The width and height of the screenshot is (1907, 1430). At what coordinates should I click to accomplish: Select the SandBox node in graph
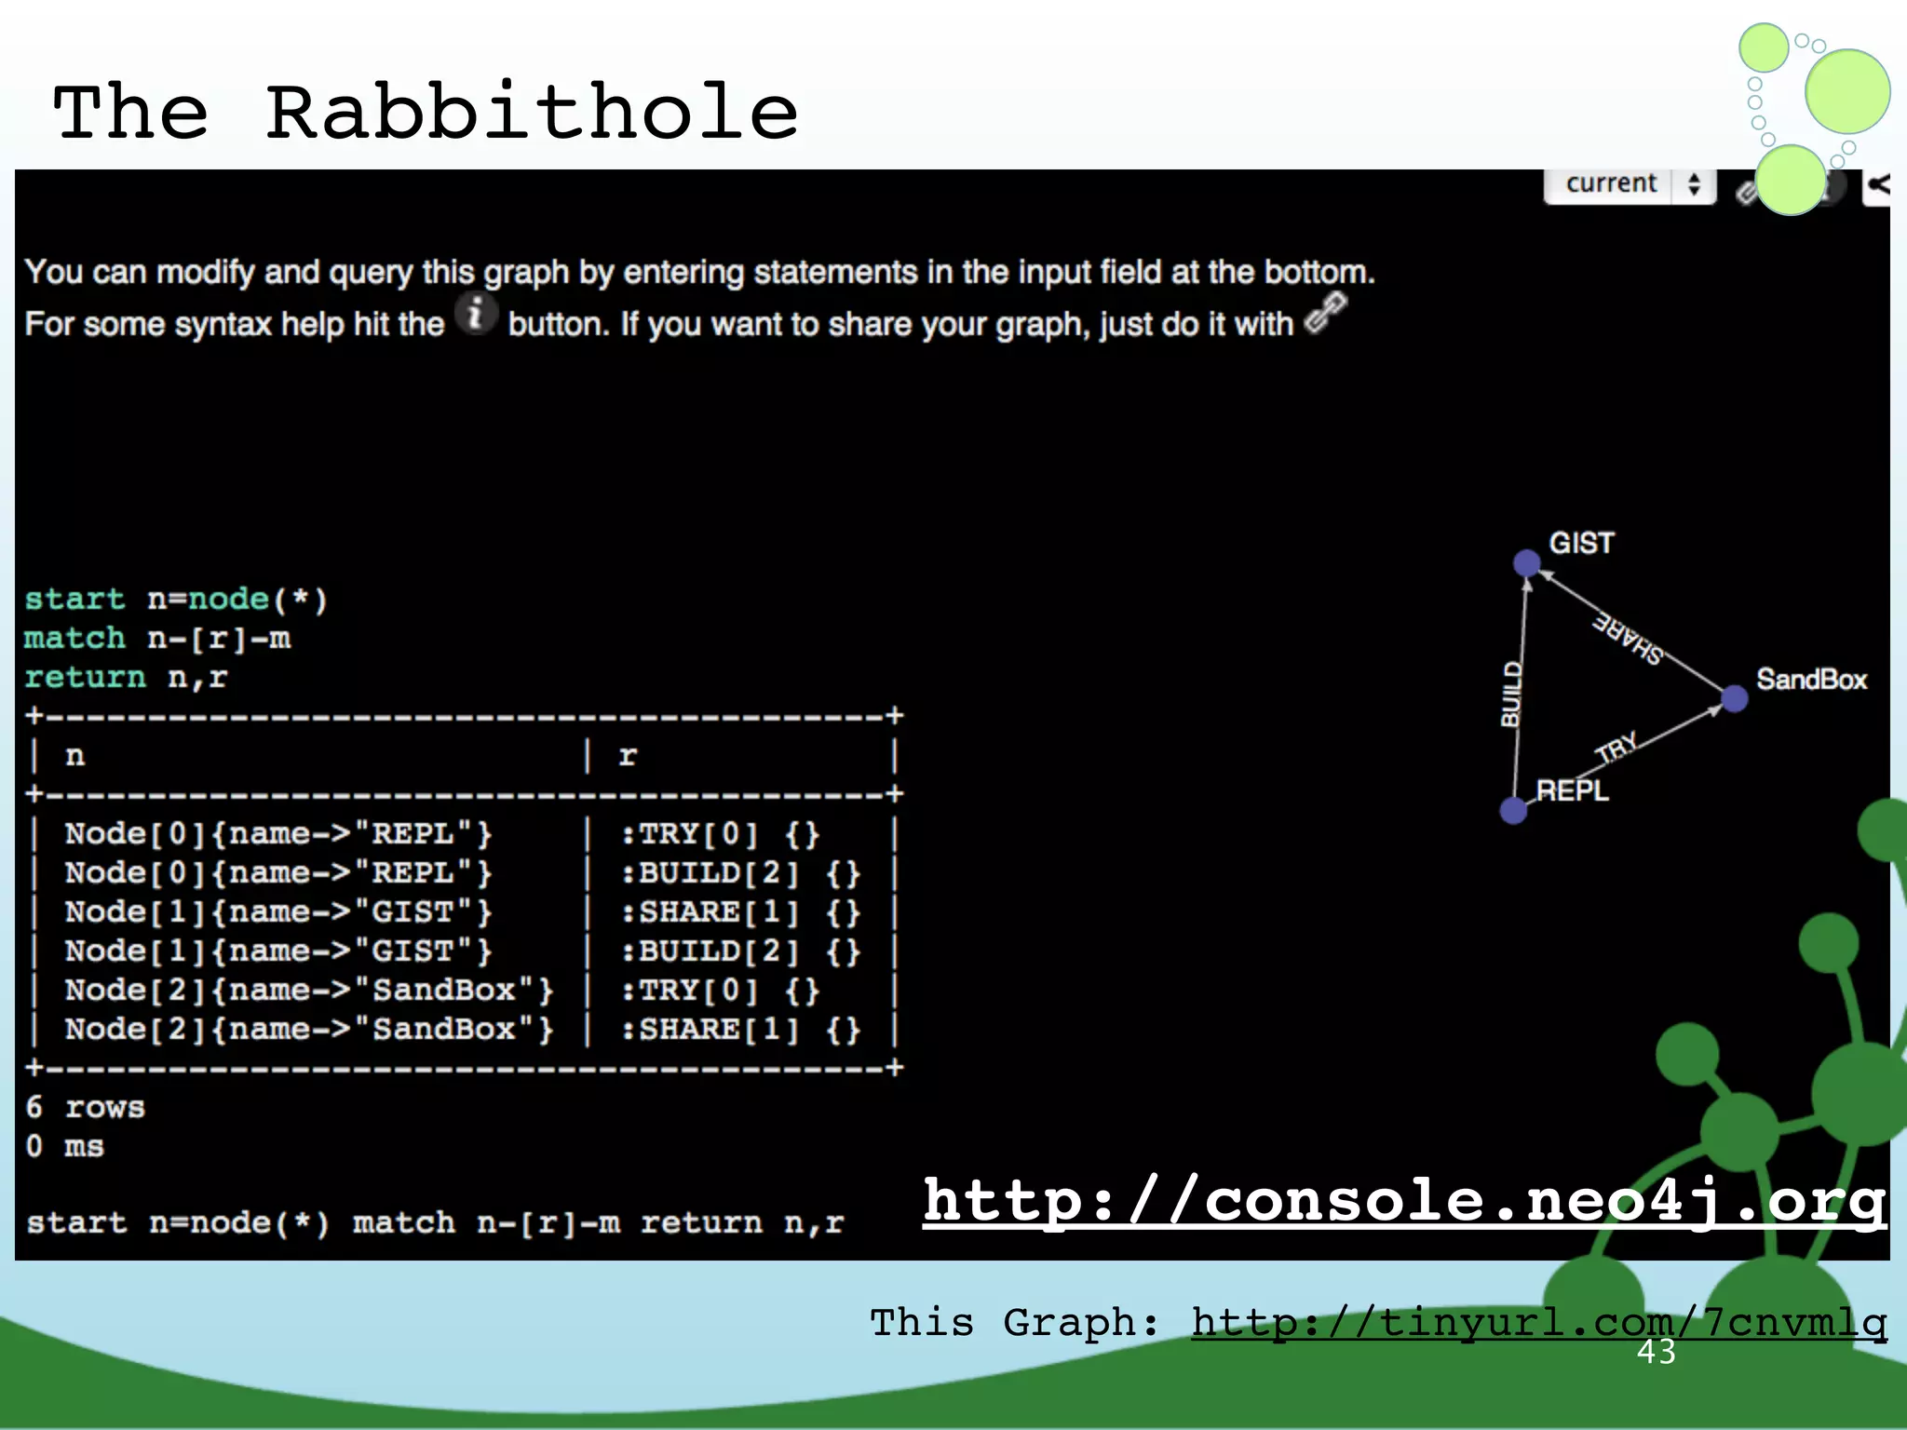(1734, 698)
